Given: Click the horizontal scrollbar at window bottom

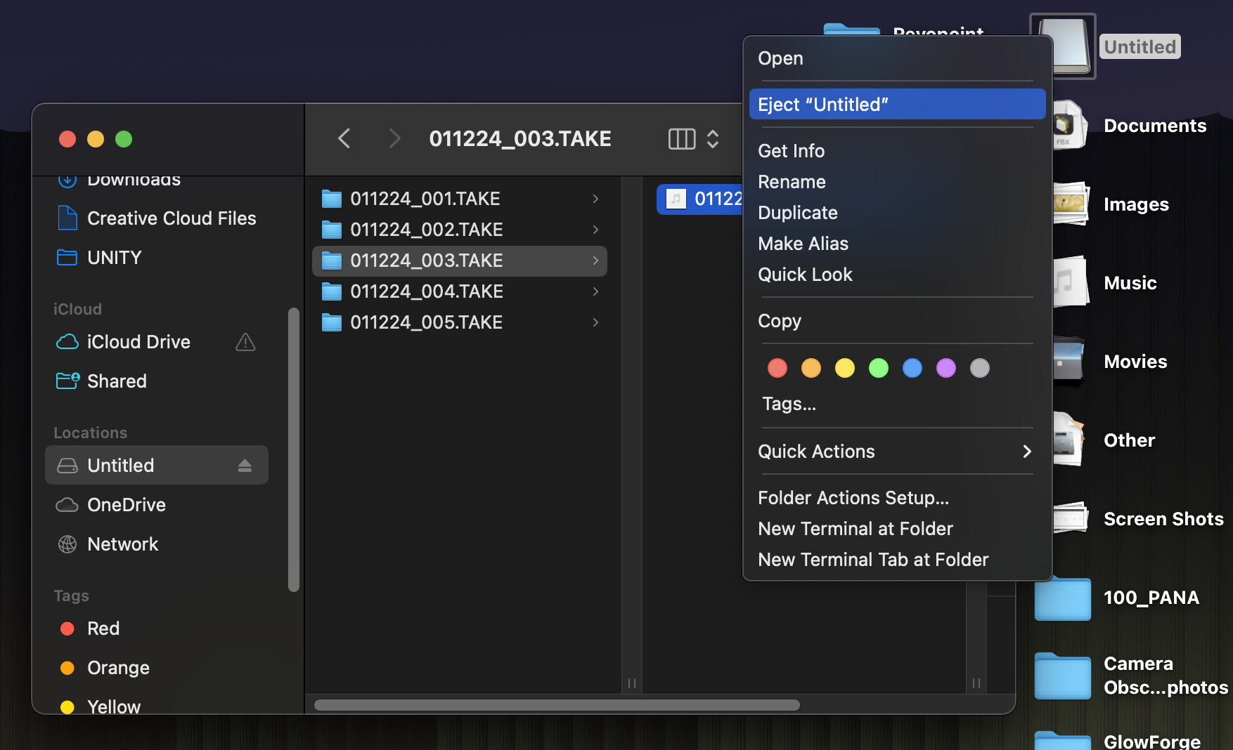Looking at the screenshot, I should (x=557, y=704).
